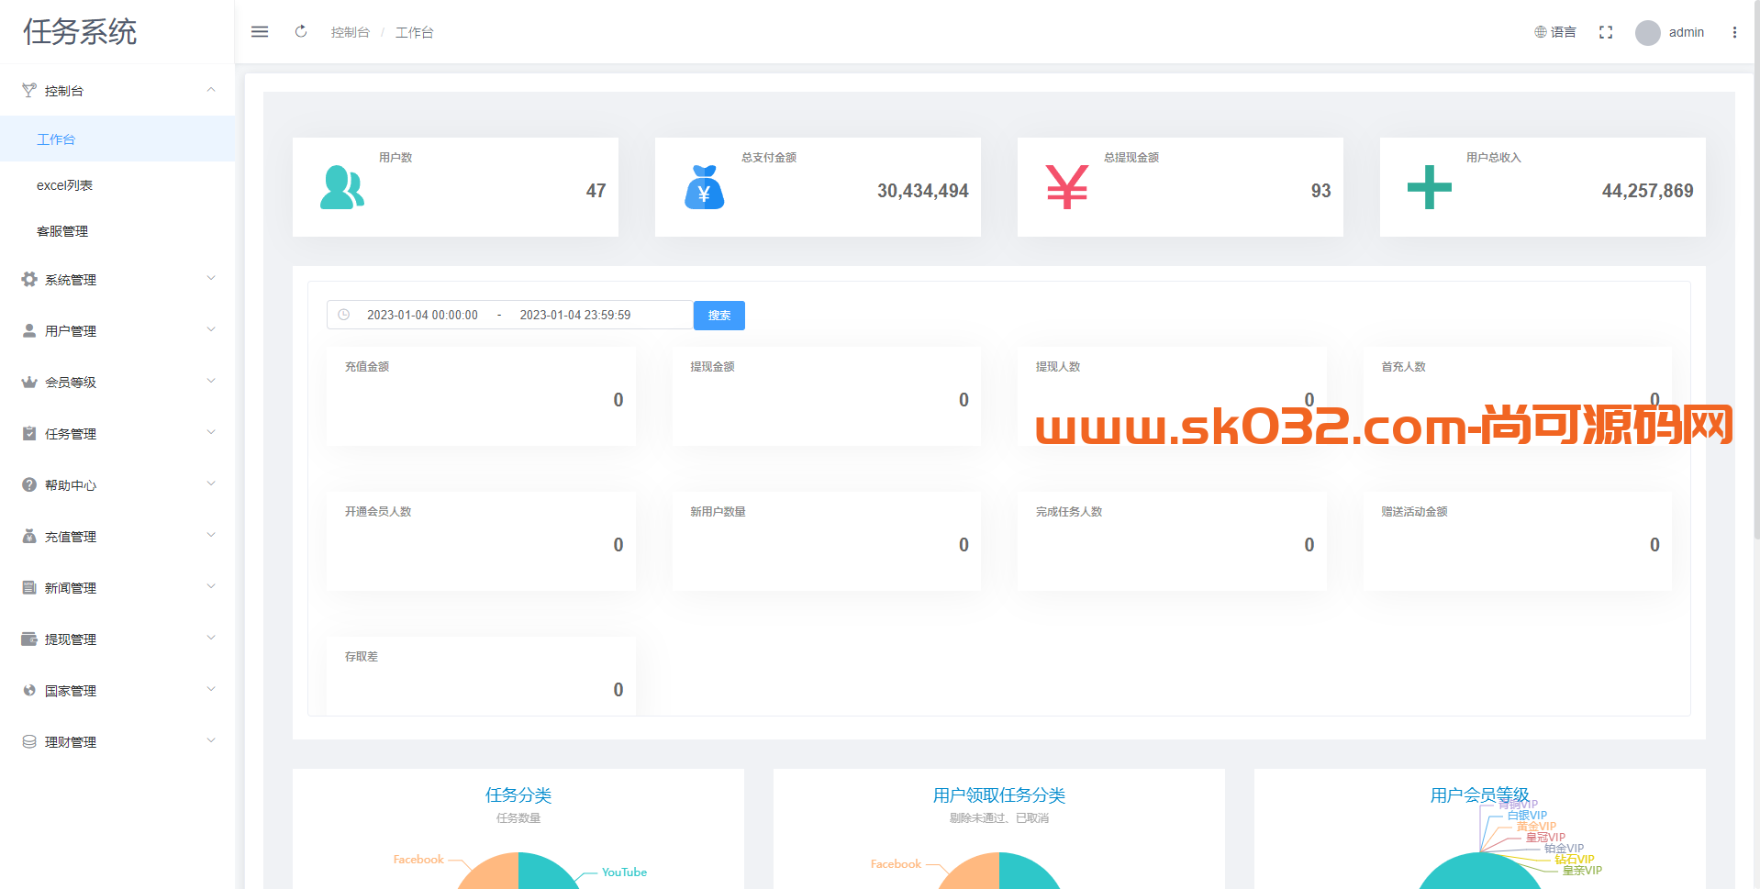Click the 控制台 trophy icon in sidebar

click(x=29, y=90)
